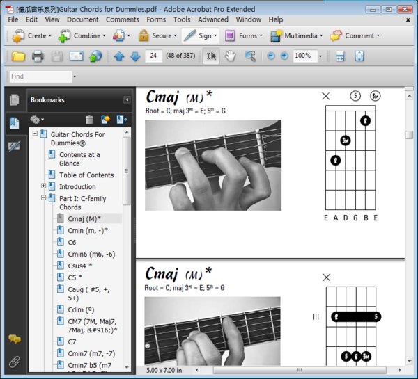Open the Forms menu
This screenshot has width=418, height=379.
tap(156, 19)
